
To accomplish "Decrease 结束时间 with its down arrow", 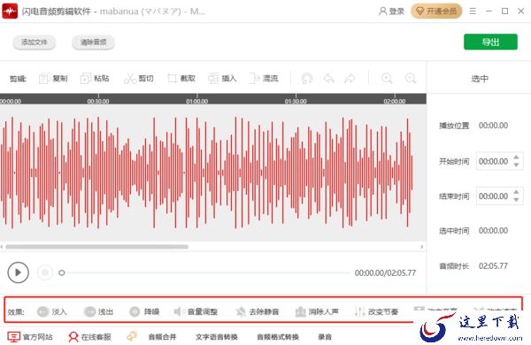I will (x=516, y=200).
